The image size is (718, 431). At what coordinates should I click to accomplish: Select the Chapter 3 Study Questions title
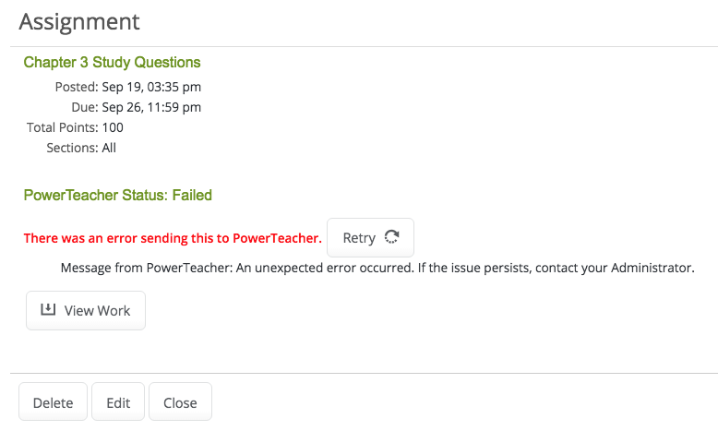(x=113, y=62)
